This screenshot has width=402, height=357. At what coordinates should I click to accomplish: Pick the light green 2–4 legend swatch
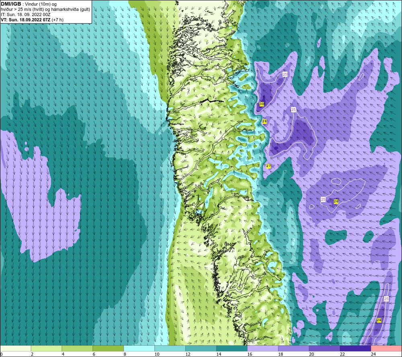(x=46, y=349)
